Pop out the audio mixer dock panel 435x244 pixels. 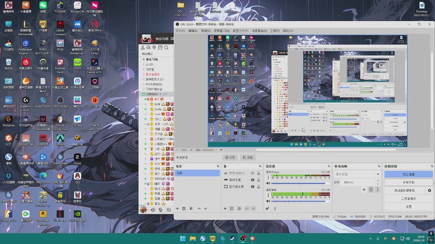[329, 166]
